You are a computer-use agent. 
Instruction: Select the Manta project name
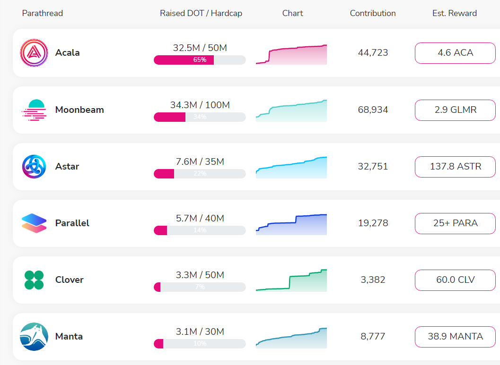tap(69, 337)
